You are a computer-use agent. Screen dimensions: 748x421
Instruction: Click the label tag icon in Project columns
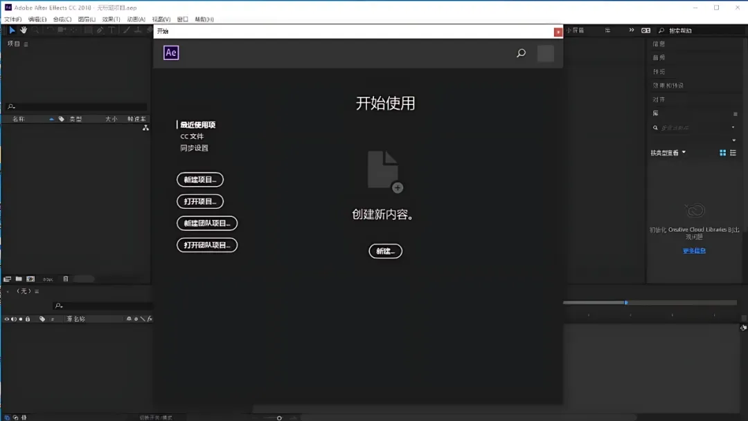coord(62,119)
